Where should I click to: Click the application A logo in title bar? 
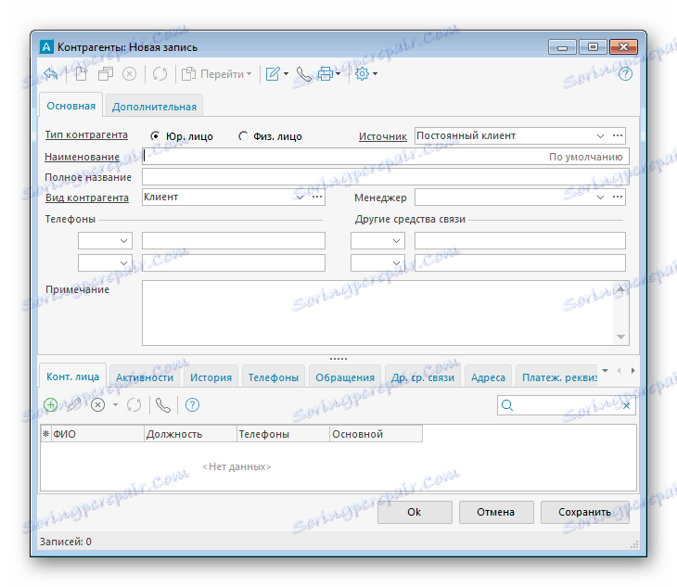click(x=46, y=46)
